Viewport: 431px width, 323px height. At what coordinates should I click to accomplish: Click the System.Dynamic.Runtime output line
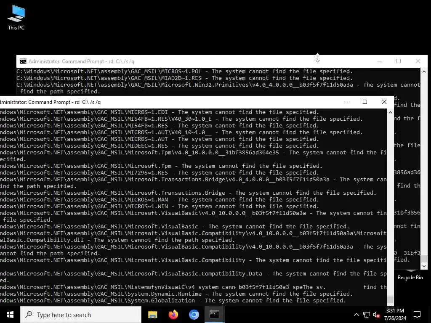[x=176, y=294]
